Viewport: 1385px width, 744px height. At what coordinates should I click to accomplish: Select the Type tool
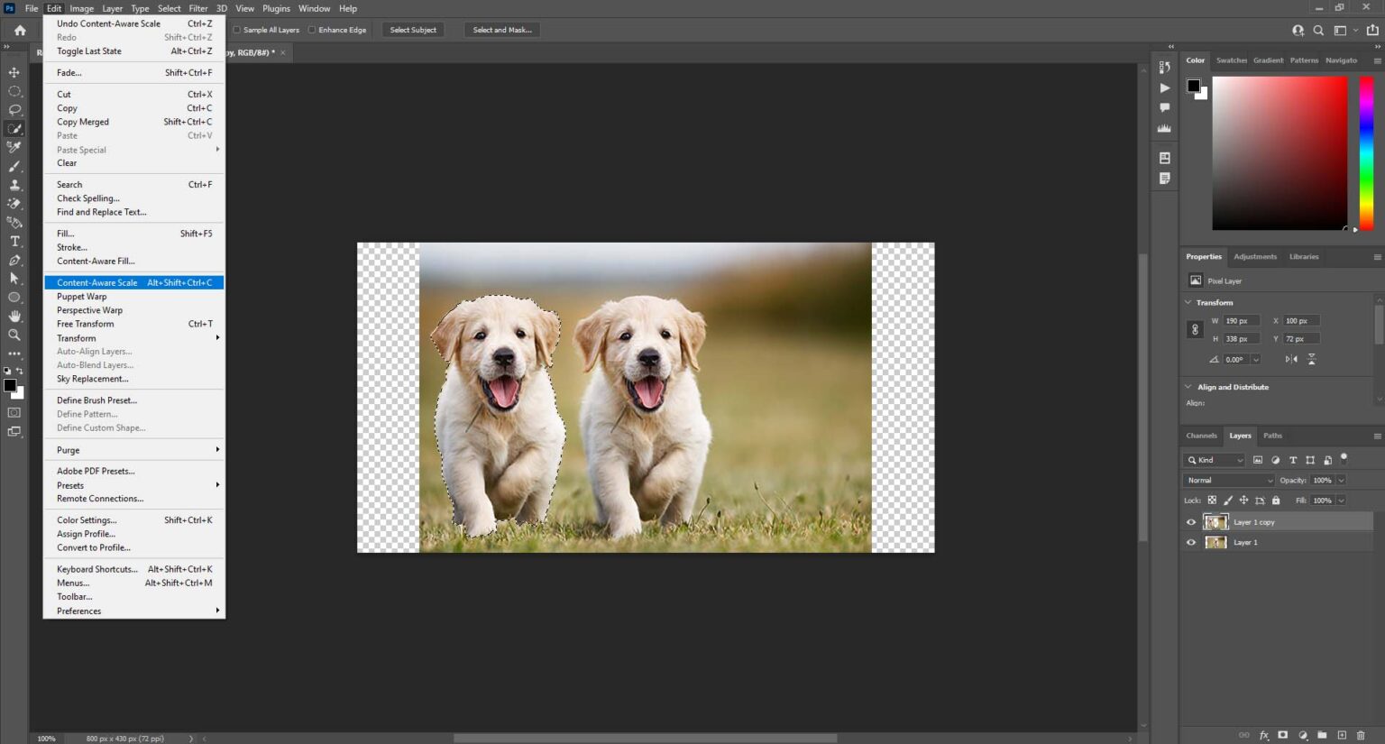coord(14,241)
